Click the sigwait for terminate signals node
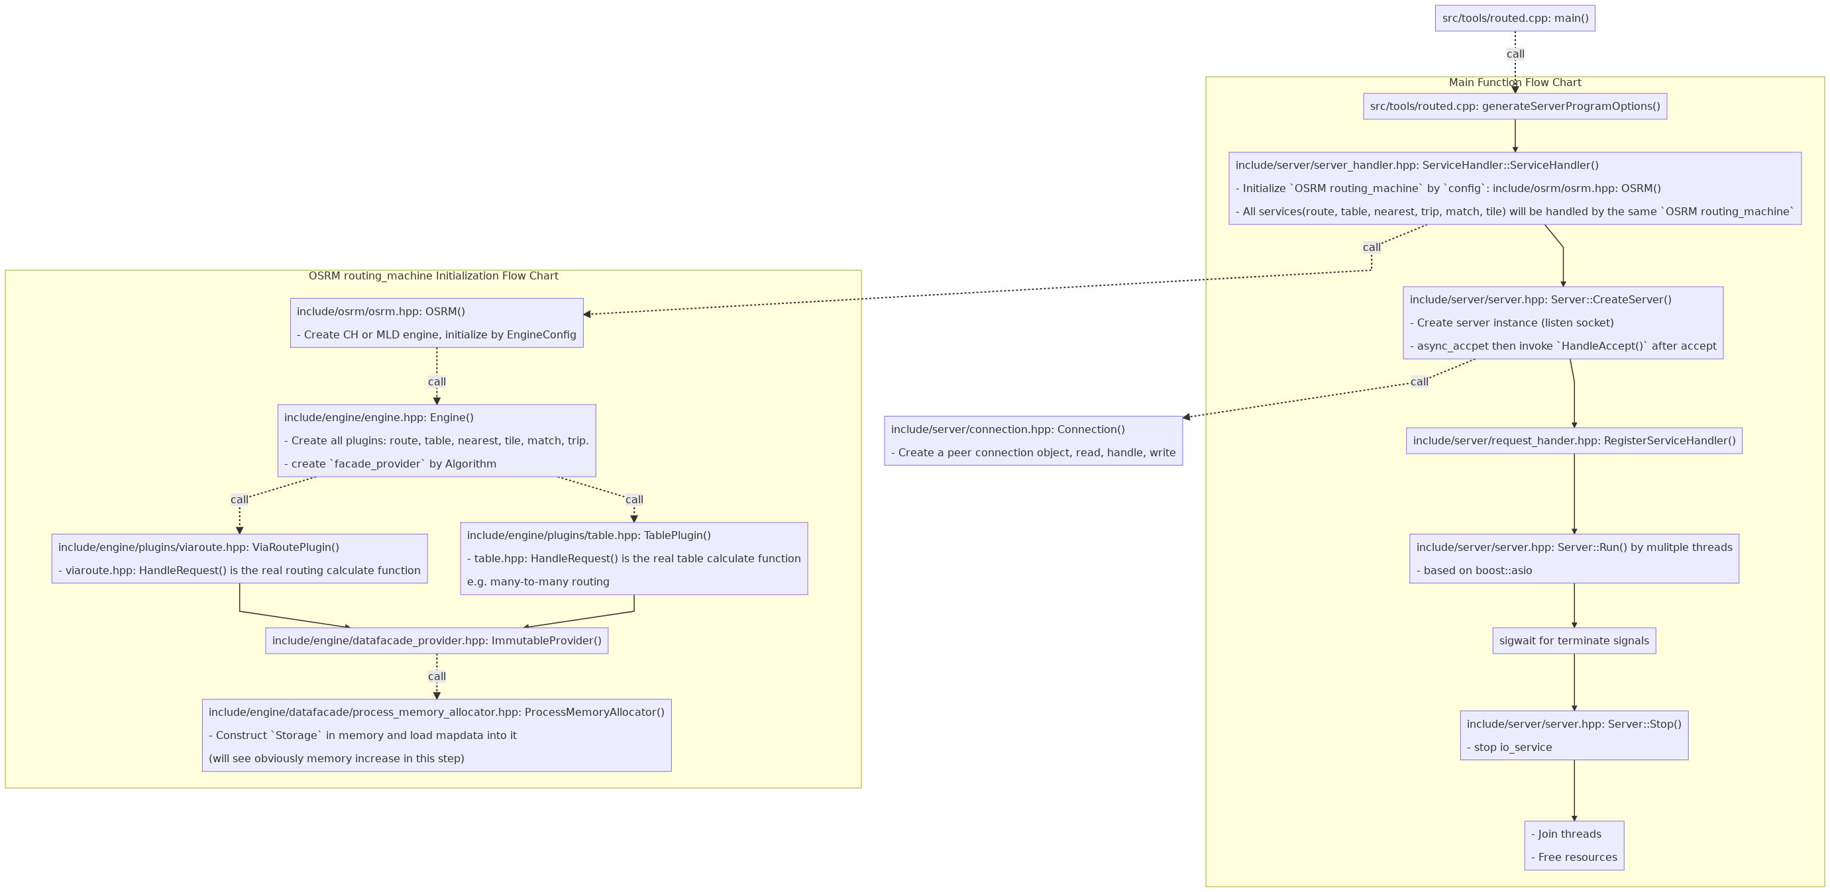Image resolution: width=1830 pixels, height=892 pixels. pyautogui.click(x=1574, y=640)
